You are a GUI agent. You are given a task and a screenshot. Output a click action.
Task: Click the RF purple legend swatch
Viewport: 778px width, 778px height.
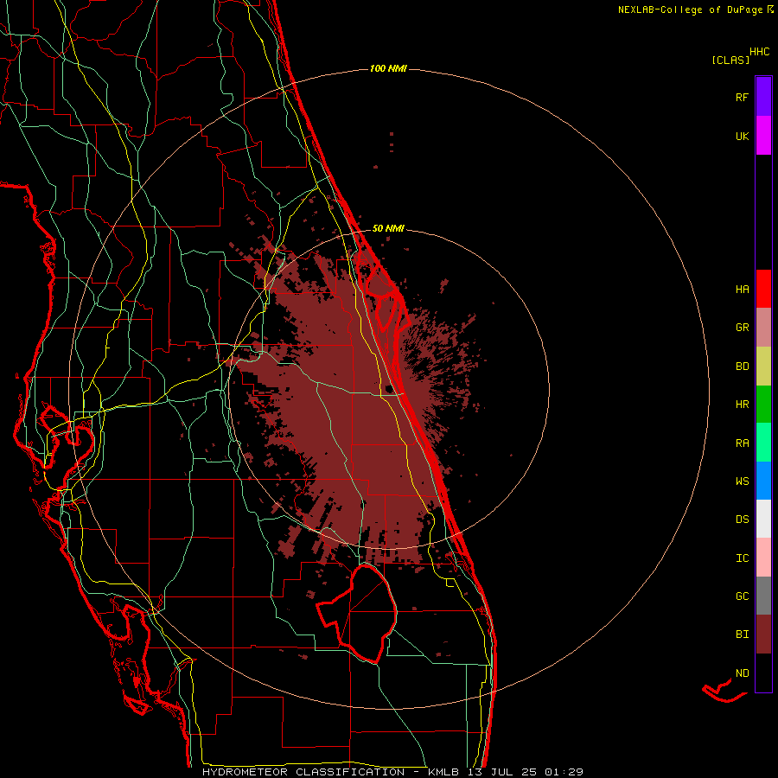[763, 97]
